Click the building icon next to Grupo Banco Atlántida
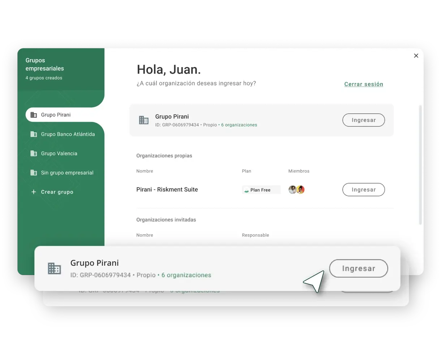This screenshot has height=361, width=441. pyautogui.click(x=34, y=134)
